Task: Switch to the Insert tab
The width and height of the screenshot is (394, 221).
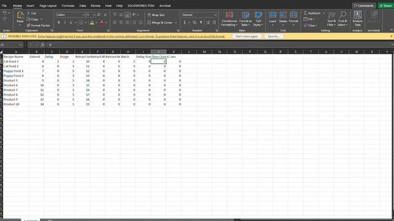Action: 30,6
